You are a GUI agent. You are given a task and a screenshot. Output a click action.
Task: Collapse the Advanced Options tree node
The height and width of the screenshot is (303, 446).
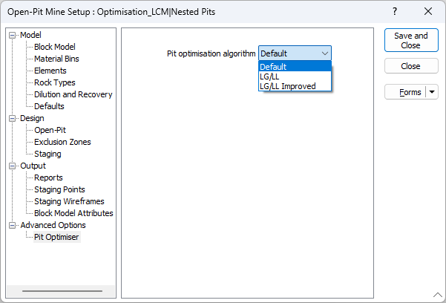click(12, 225)
